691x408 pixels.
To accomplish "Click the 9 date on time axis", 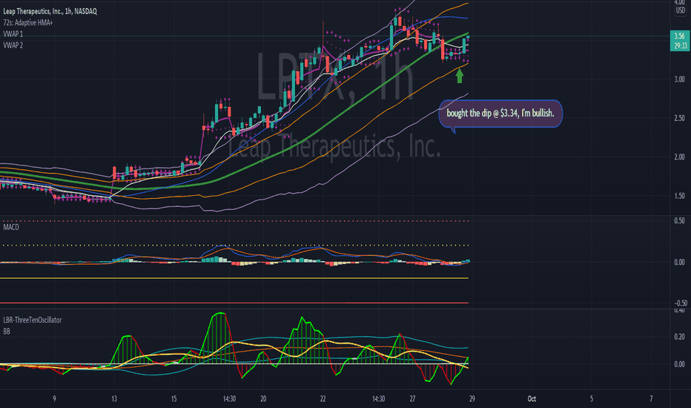I will coord(54,399).
